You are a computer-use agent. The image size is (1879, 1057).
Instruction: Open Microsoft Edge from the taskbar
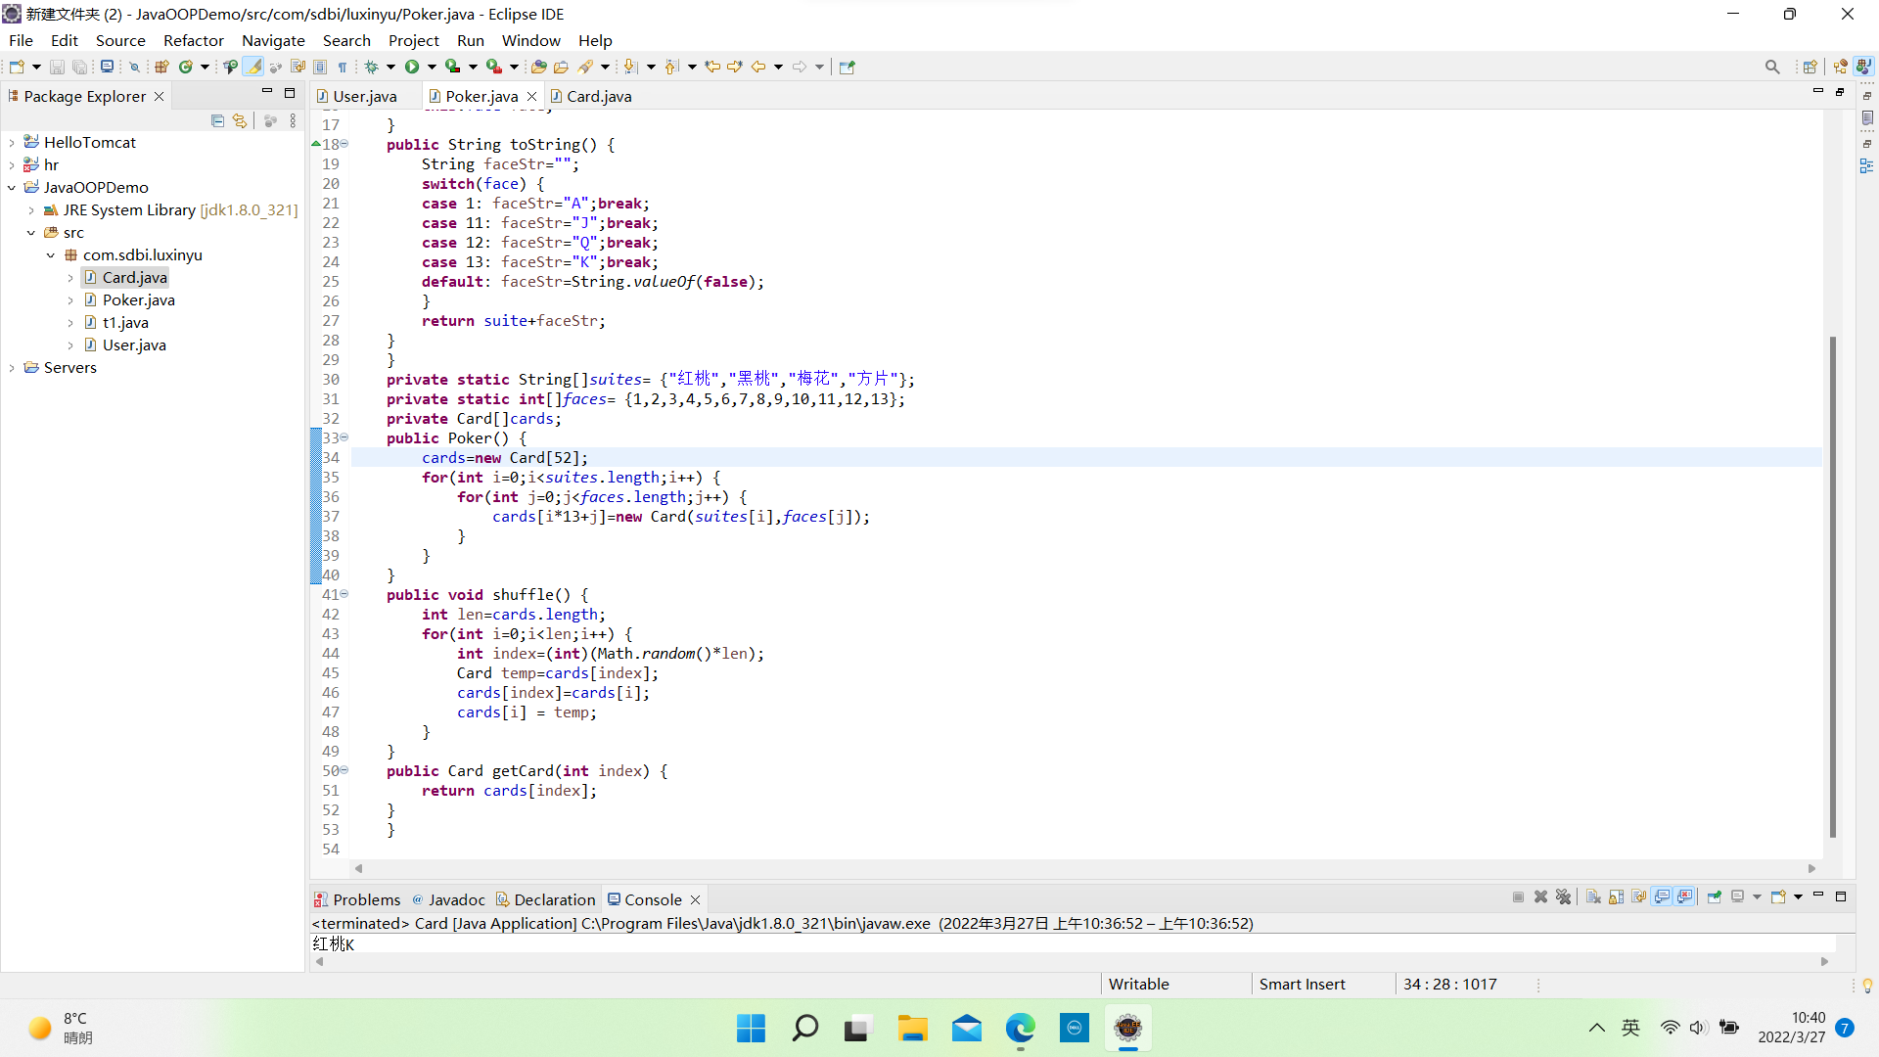[x=1020, y=1028]
